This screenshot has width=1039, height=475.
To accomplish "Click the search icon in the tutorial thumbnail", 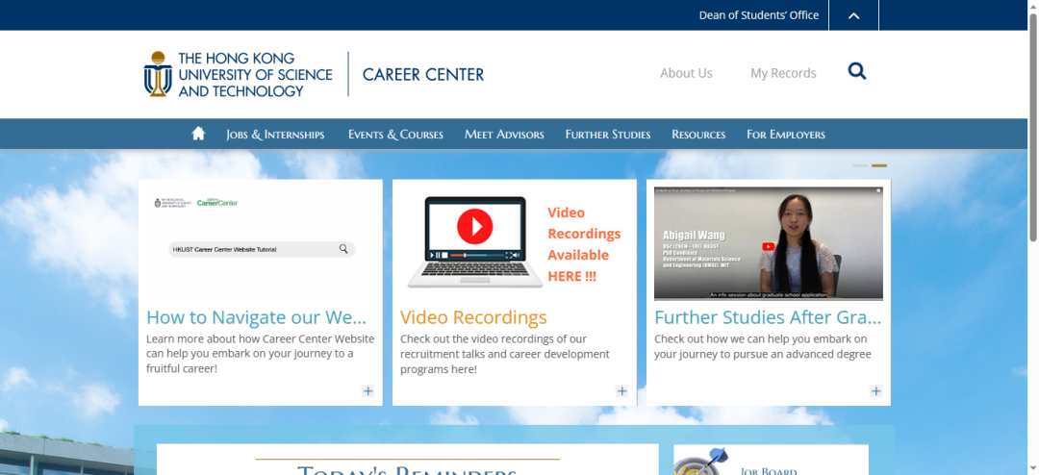I will [x=343, y=249].
